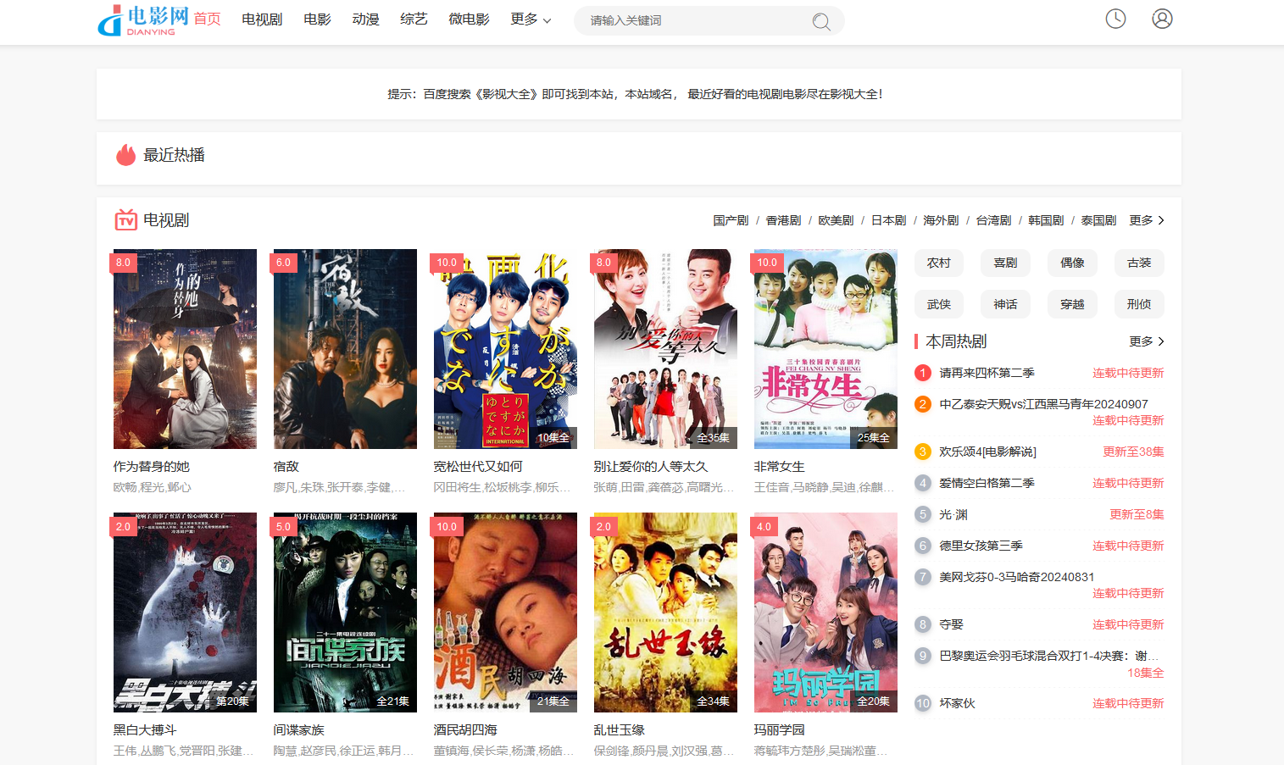The image size is (1284, 765).
Task: Go to the 首页 tab
Action: pos(207,19)
